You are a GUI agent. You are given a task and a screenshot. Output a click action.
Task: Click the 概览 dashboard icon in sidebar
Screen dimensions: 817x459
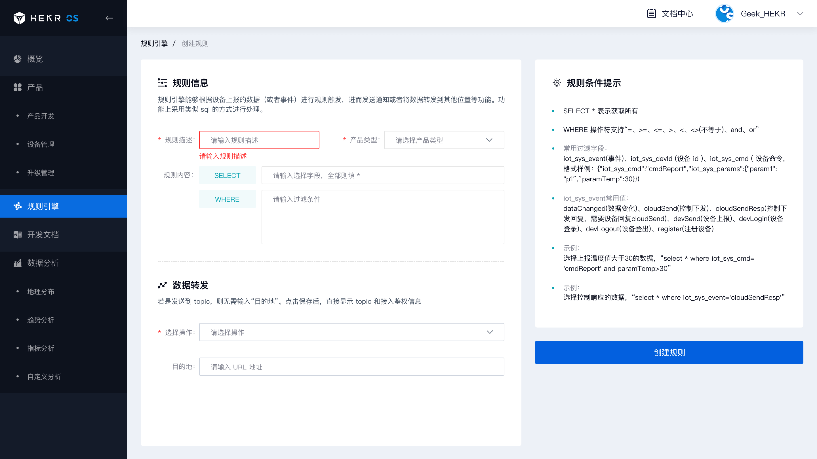[17, 59]
